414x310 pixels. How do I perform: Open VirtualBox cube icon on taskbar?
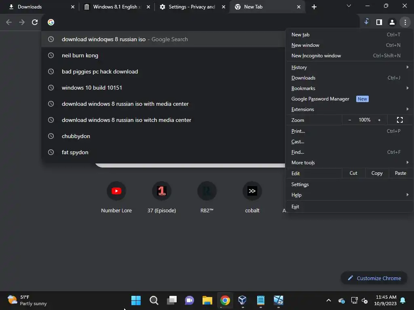(x=243, y=300)
